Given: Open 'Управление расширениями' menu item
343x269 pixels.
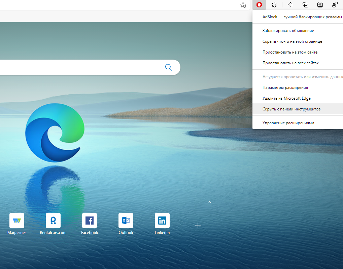Looking at the screenshot, I should coord(298,123).
